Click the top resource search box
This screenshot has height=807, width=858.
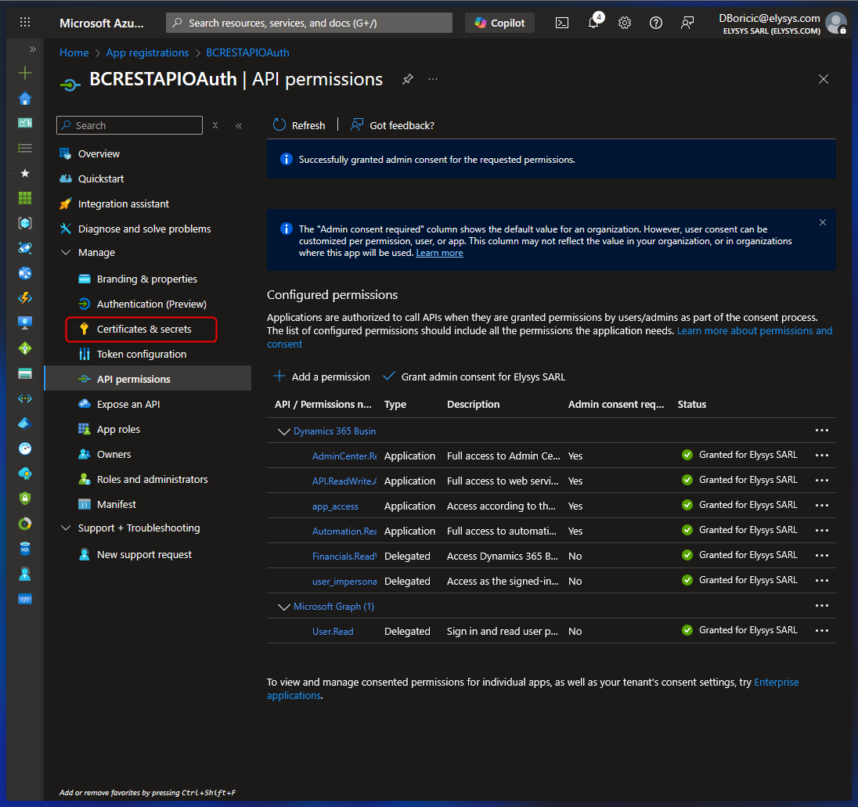click(x=309, y=23)
